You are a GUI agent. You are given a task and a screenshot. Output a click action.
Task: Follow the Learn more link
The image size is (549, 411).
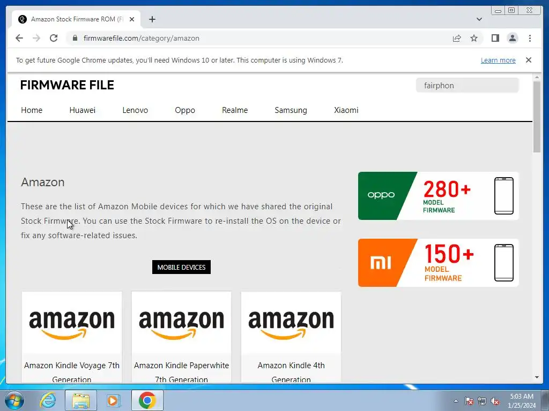[498, 60]
